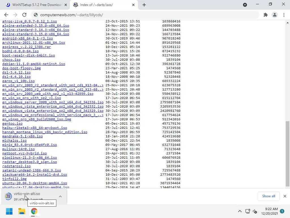Download haiku-r1beta3-x86_64-anyboot.iso
The image size is (290, 218).
coord(35,128)
